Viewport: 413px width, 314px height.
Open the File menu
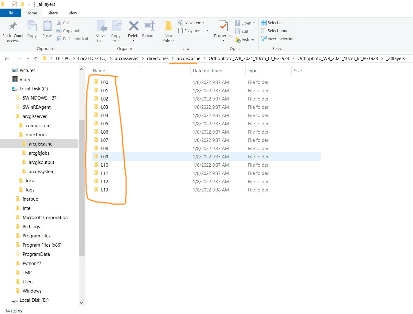10,13
